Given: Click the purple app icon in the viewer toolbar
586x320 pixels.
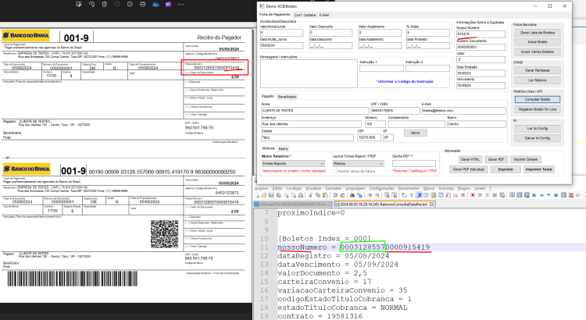Looking at the screenshot, I should pos(168,4).
